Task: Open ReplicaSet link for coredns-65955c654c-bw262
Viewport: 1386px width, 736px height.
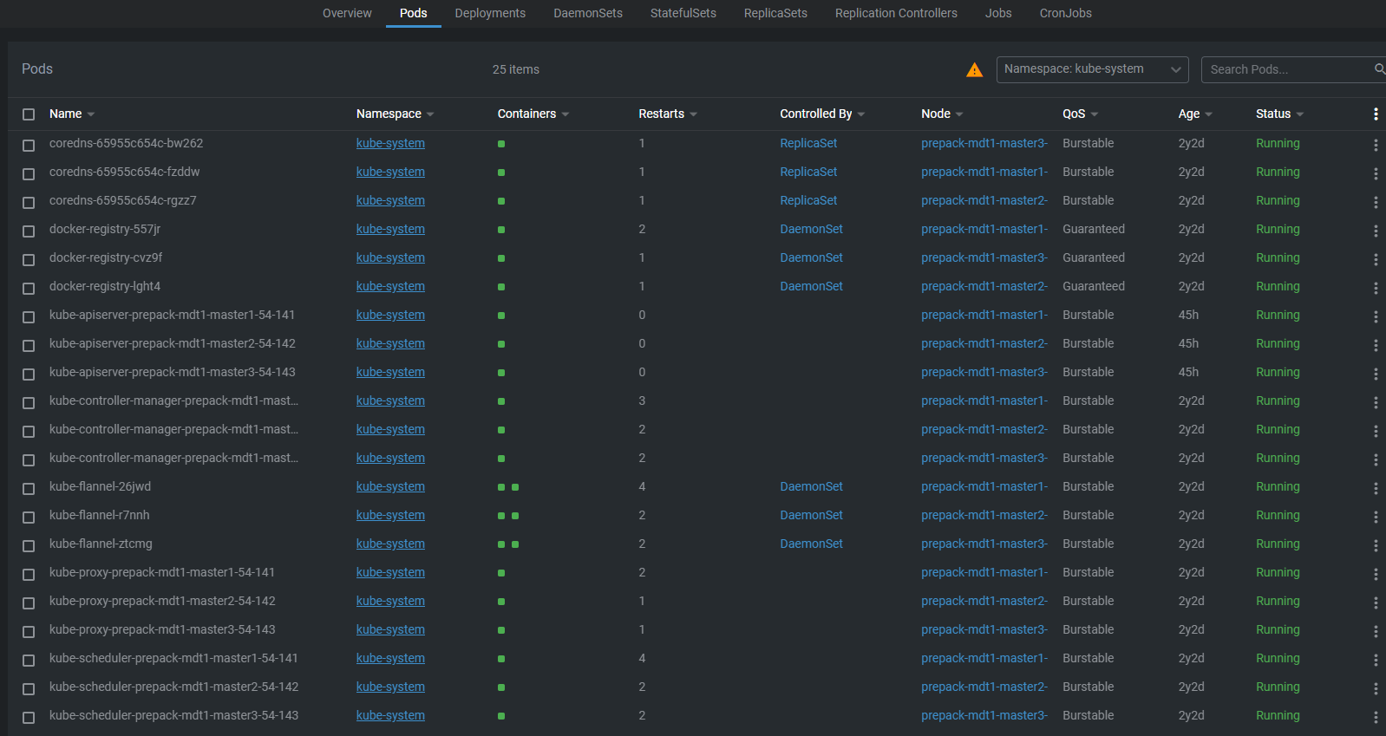Action: coord(808,143)
